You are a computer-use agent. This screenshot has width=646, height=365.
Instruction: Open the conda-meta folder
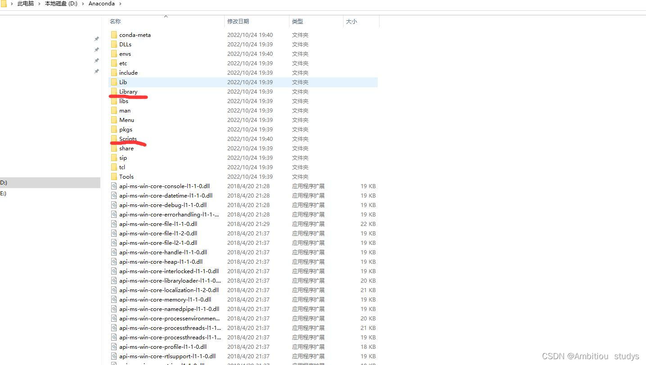(135, 35)
